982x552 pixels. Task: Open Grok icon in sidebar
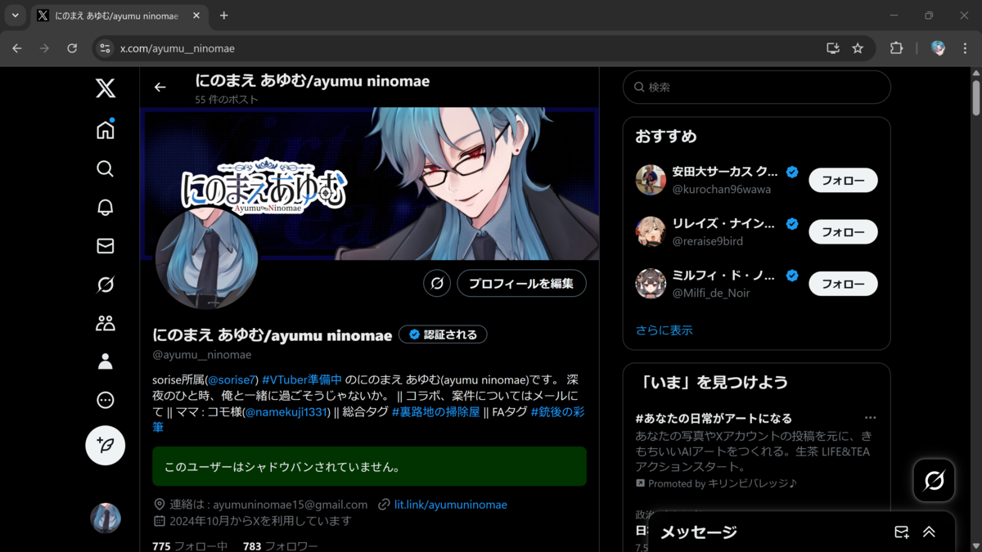(106, 285)
